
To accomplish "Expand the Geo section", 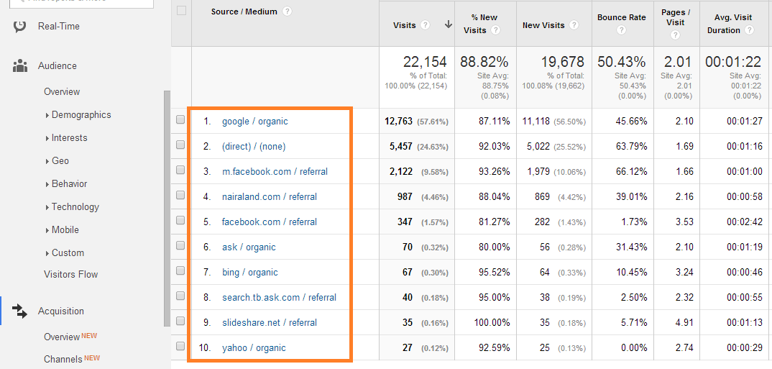I will coord(57,160).
